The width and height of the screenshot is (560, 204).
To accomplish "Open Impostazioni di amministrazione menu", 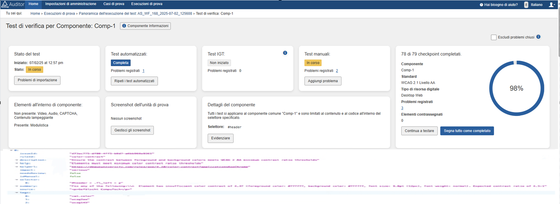I will 71,4.
